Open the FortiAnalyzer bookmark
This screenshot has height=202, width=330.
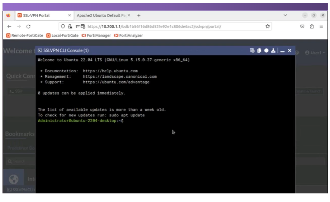tap(128, 35)
